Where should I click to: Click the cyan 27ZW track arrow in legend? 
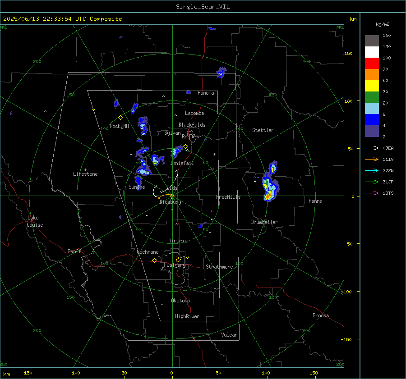pyautogui.click(x=372, y=170)
